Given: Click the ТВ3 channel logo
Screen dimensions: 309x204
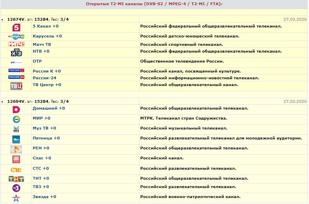Looking at the screenshot, I should coord(16,188).
